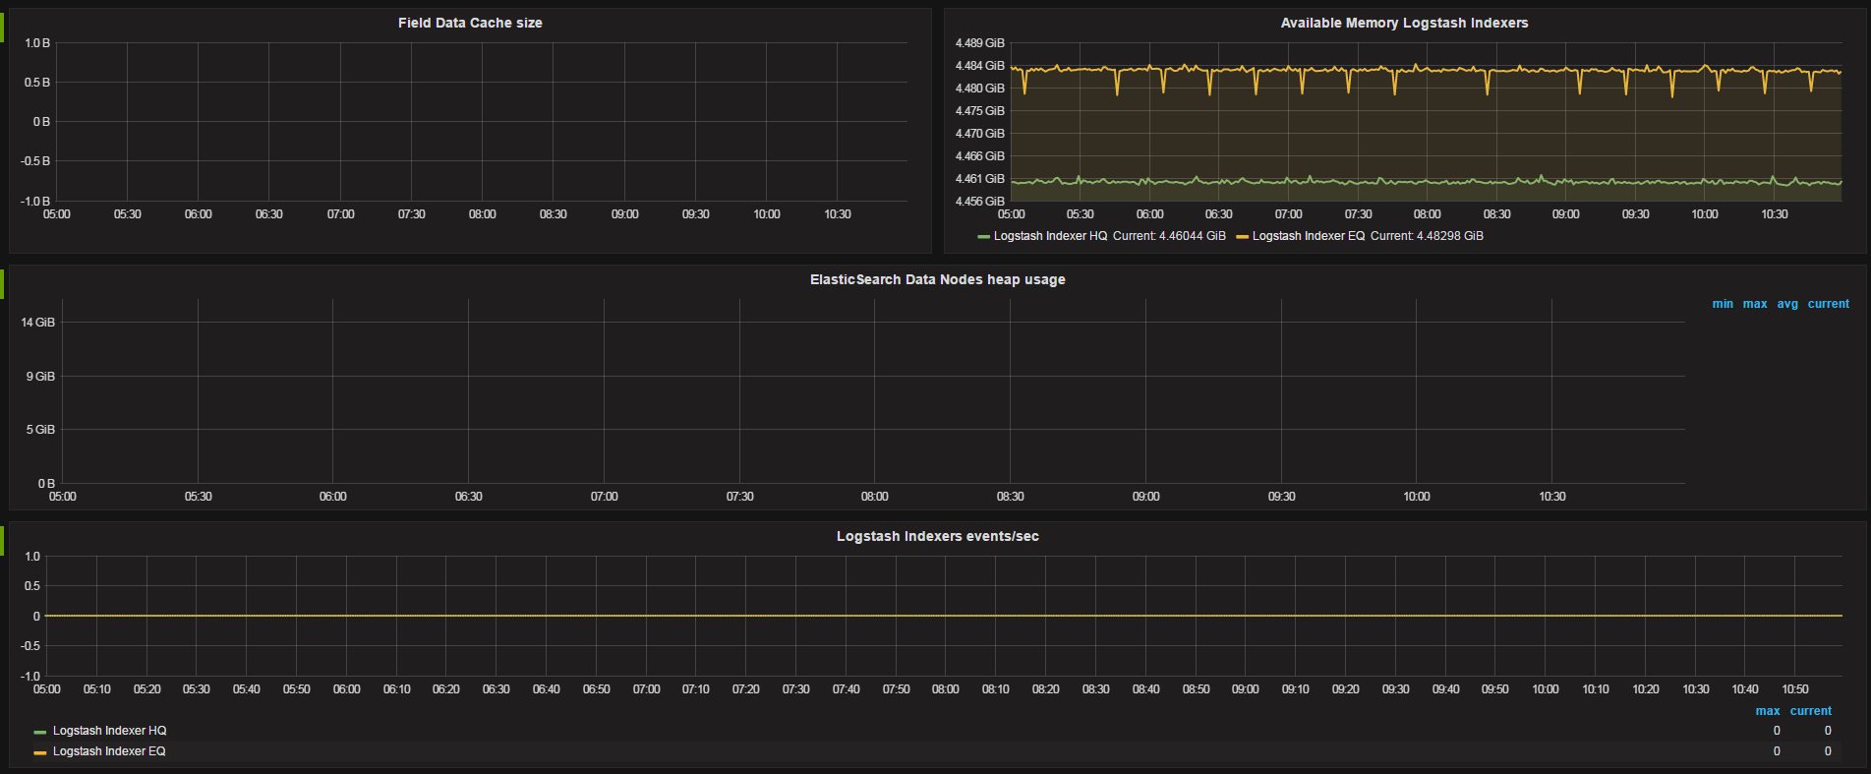Toggle Logstash Indexer EQ series in Available Memory legend
This screenshot has width=1871, height=774.
[x=1308, y=236]
